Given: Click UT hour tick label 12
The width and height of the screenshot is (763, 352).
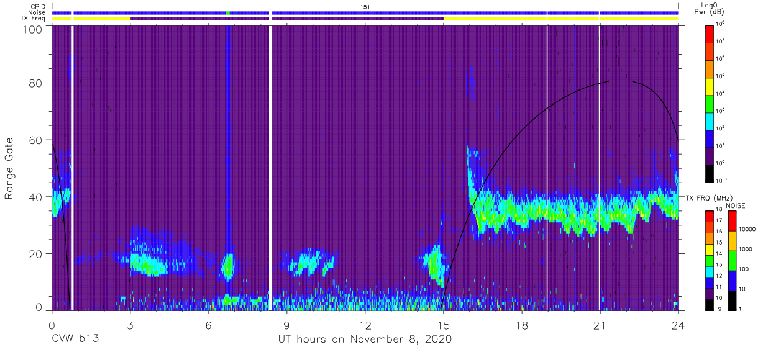Looking at the screenshot, I should pyautogui.click(x=365, y=325).
